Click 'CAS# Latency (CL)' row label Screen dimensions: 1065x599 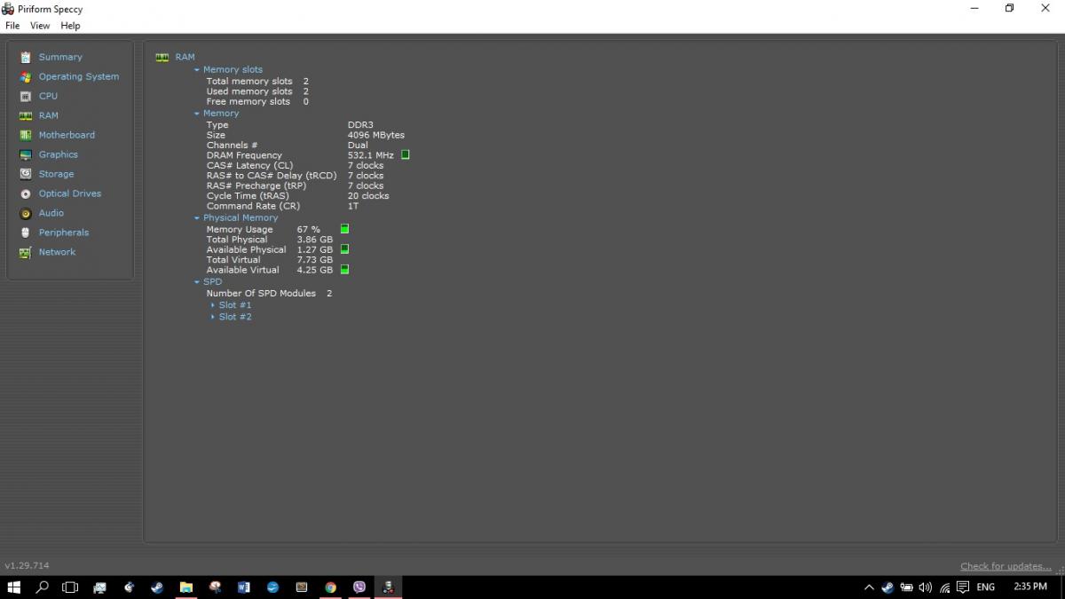[249, 165]
